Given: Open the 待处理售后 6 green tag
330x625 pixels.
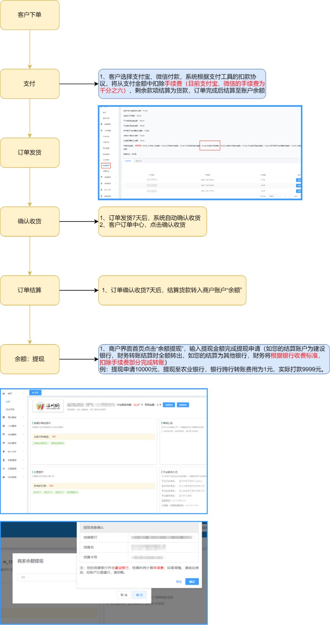Looking at the screenshot, I should tap(72, 492).
